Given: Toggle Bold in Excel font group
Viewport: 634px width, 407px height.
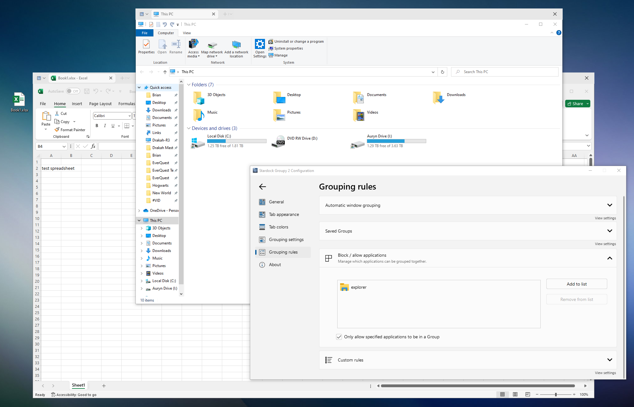Looking at the screenshot, I should [97, 126].
